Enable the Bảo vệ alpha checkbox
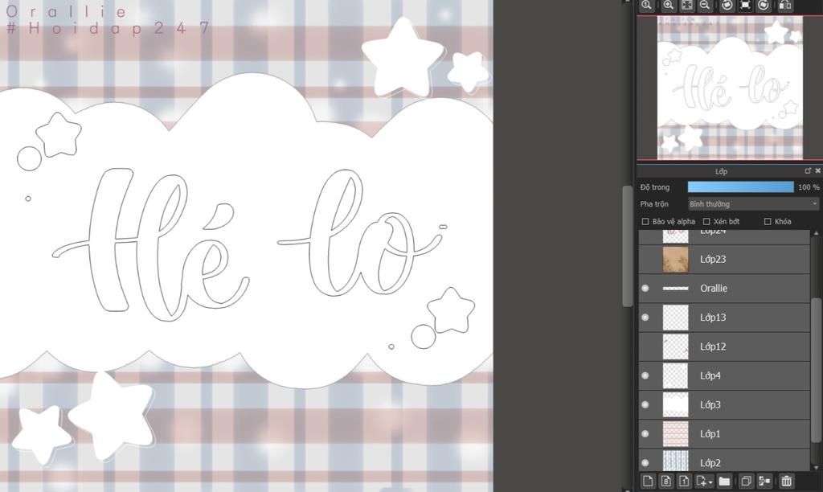Viewport: 823px width, 492px height. pos(645,222)
